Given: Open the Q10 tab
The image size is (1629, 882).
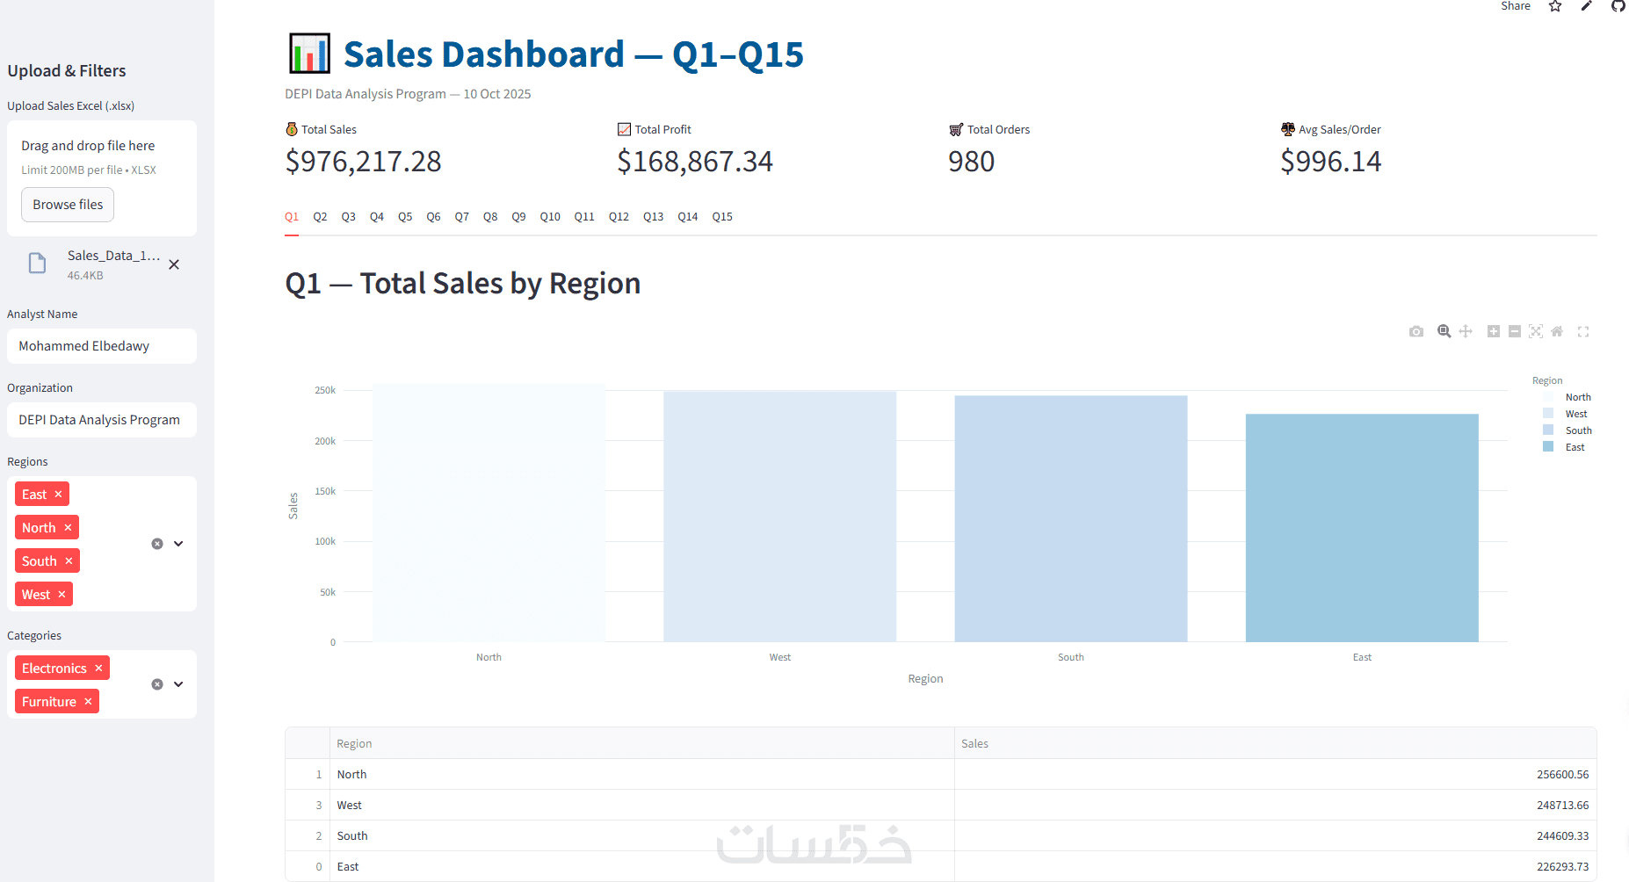Looking at the screenshot, I should [550, 217].
